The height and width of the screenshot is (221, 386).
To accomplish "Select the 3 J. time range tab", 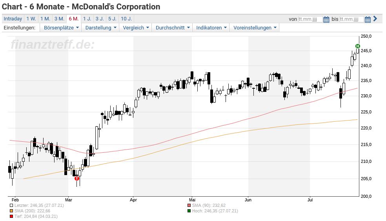I will pos(100,19).
